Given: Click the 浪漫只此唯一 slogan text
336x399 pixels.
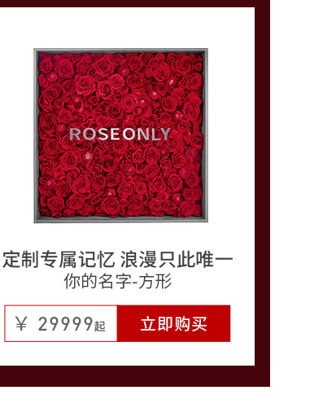Looking at the screenshot, I should tap(177, 260).
